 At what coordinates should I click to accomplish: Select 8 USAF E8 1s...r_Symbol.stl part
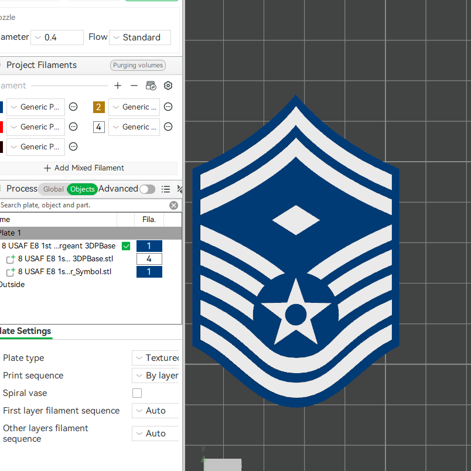pos(64,272)
